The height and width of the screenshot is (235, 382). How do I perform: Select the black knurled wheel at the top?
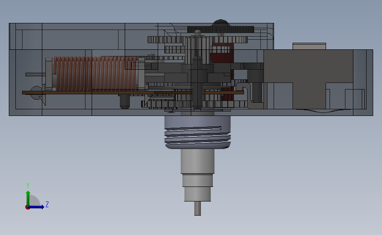pyautogui.click(x=221, y=30)
